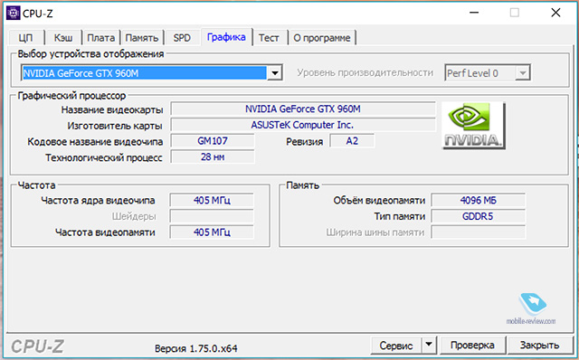The width and height of the screenshot is (579, 360).
Task: Click the Закрыть button
Action: point(539,346)
